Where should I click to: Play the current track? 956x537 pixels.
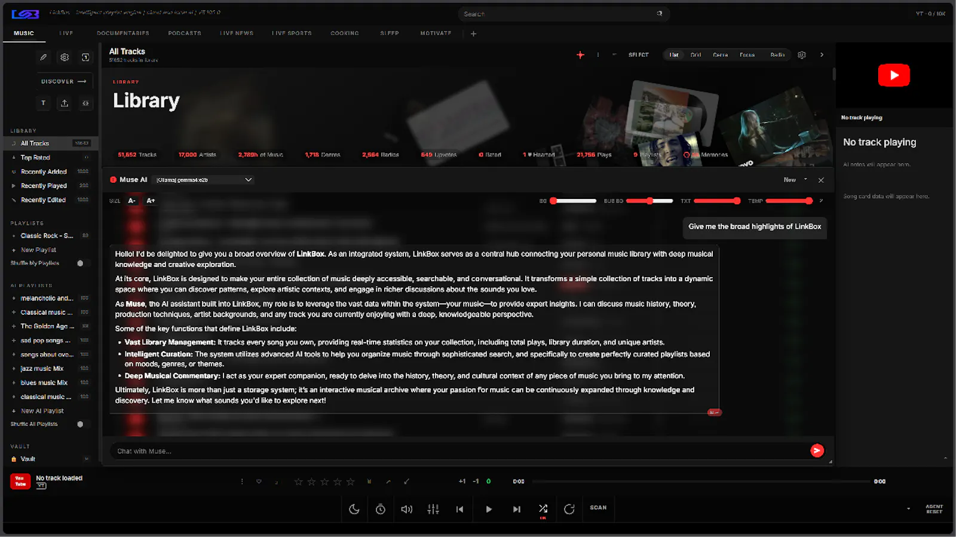[x=489, y=509]
